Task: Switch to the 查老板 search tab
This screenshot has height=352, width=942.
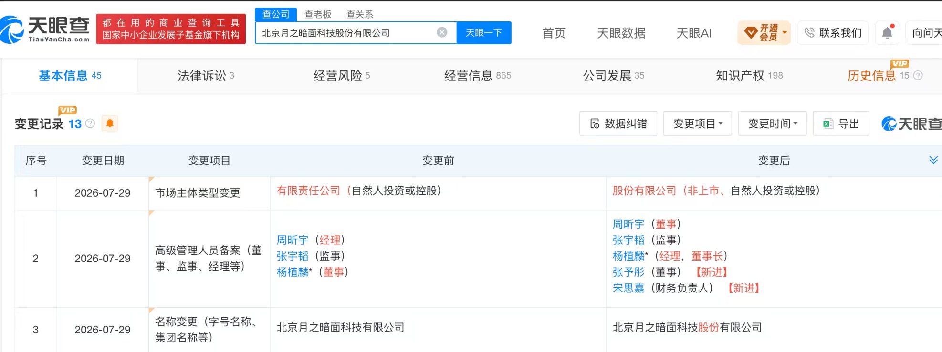Action: 318,14
